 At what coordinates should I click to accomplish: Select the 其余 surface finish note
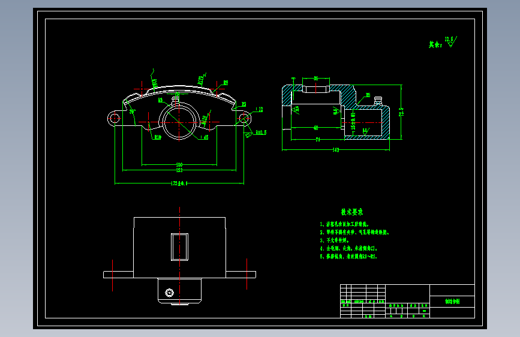coord(435,44)
